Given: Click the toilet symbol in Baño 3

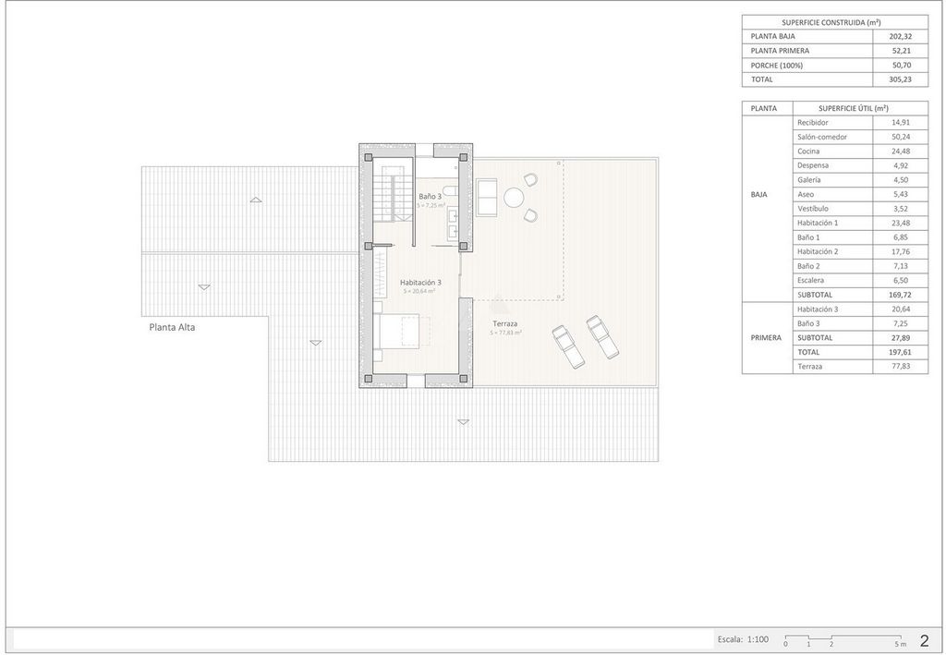Looking at the screenshot, I should (450, 192).
